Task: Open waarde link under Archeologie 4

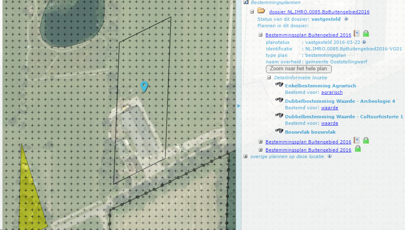Action: (x=330, y=108)
